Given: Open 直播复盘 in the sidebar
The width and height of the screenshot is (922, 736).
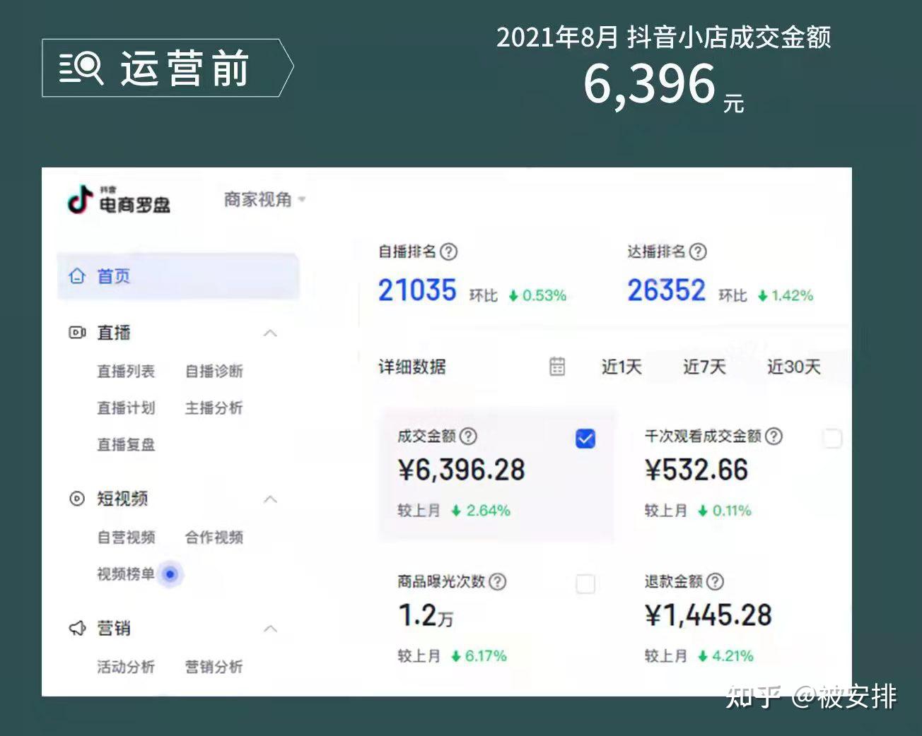Looking at the screenshot, I should coord(126,445).
